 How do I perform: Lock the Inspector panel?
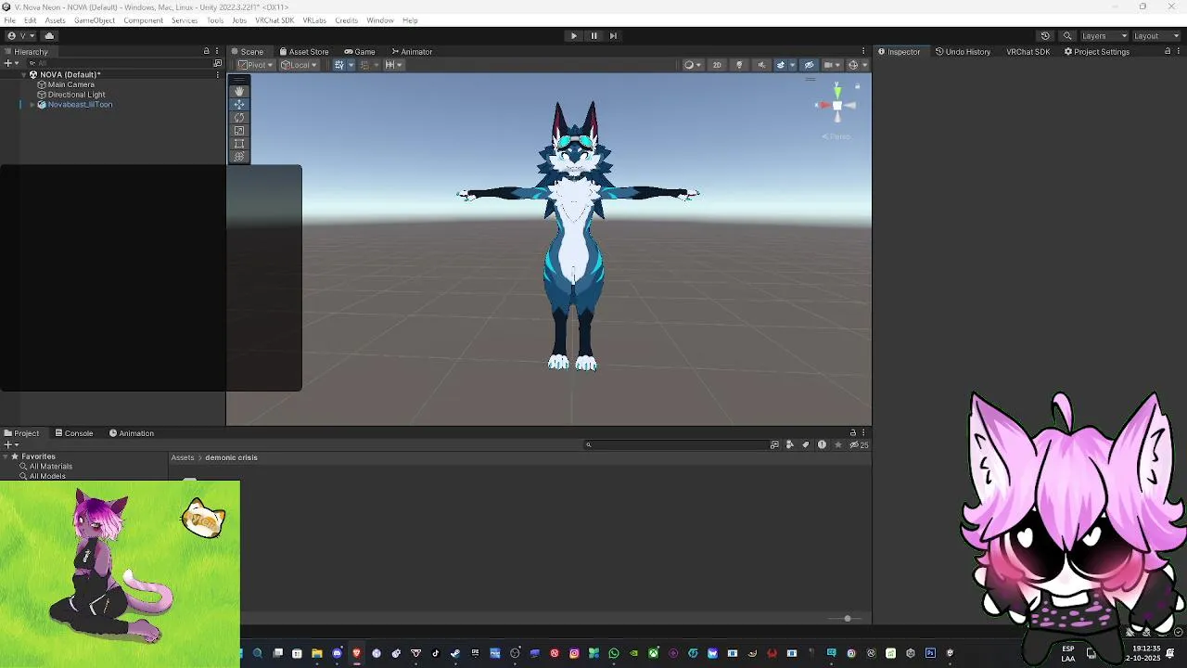tap(1168, 51)
